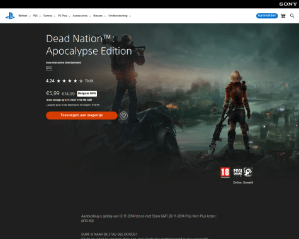Click the violence content descriptor icon
This screenshot has width=299, height=239.
tap(248, 172)
